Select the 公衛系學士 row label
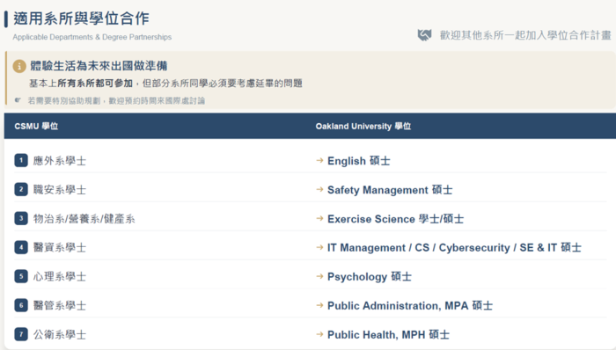This screenshot has height=350, width=616. [60, 335]
